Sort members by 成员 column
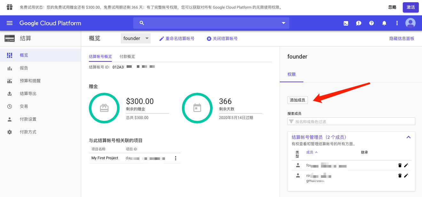The image size is (422, 197). (312, 152)
